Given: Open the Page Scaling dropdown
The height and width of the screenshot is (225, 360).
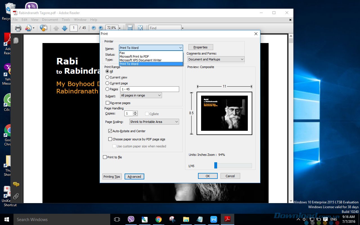Looking at the screenshot, I should coord(154,122).
